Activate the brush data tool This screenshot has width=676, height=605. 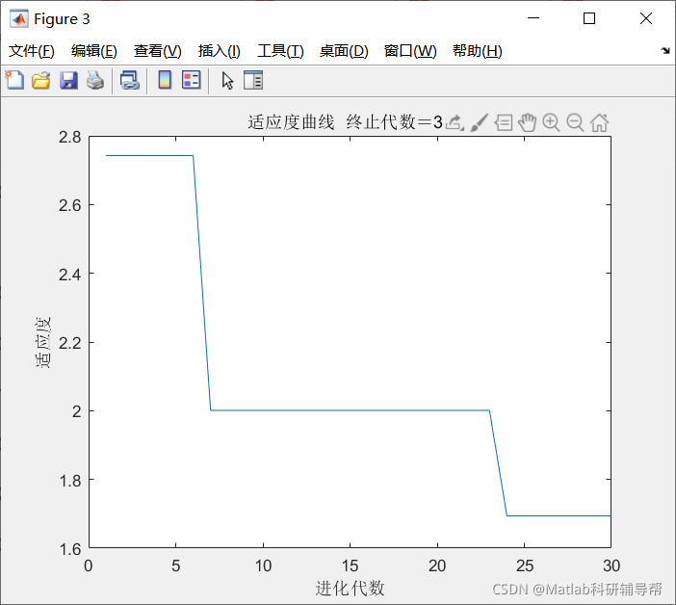pyautogui.click(x=479, y=123)
